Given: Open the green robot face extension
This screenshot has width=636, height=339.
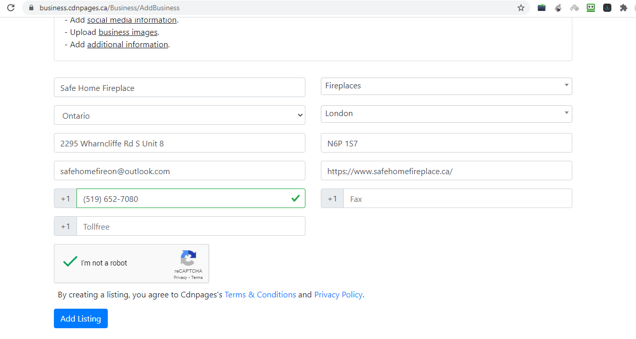Looking at the screenshot, I should click(x=591, y=8).
